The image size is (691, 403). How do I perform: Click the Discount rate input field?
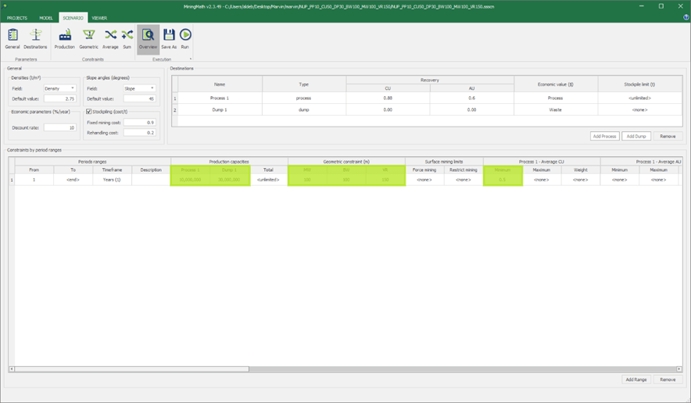tap(59, 127)
